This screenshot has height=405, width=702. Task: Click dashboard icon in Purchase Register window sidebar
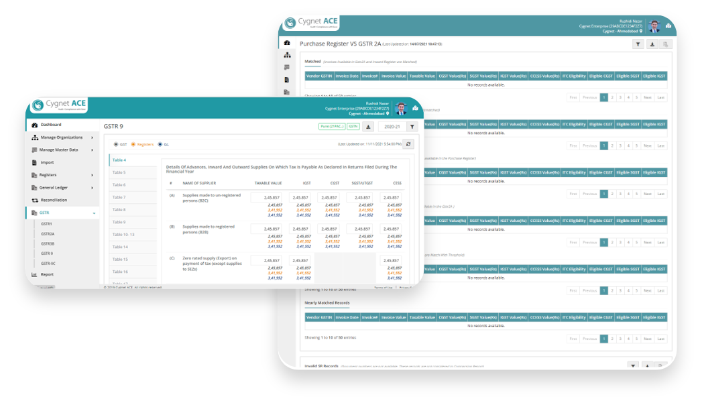click(287, 43)
